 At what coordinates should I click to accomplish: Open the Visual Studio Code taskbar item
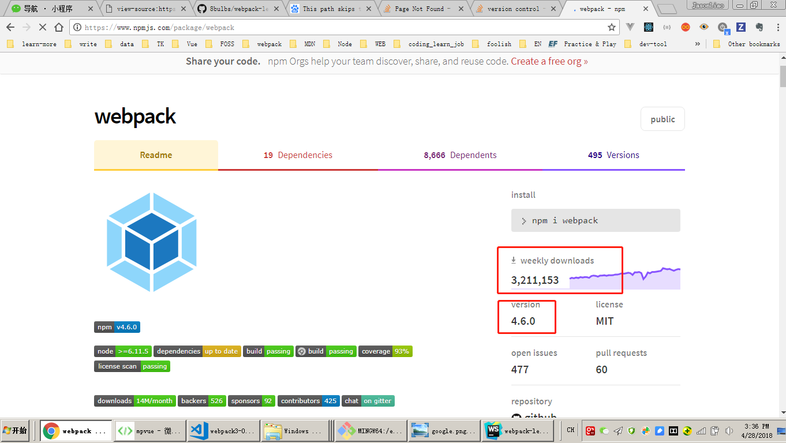(x=223, y=431)
